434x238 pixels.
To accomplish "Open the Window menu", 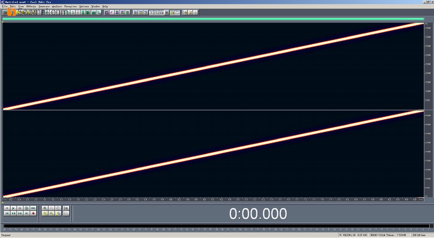I will click(95, 7).
